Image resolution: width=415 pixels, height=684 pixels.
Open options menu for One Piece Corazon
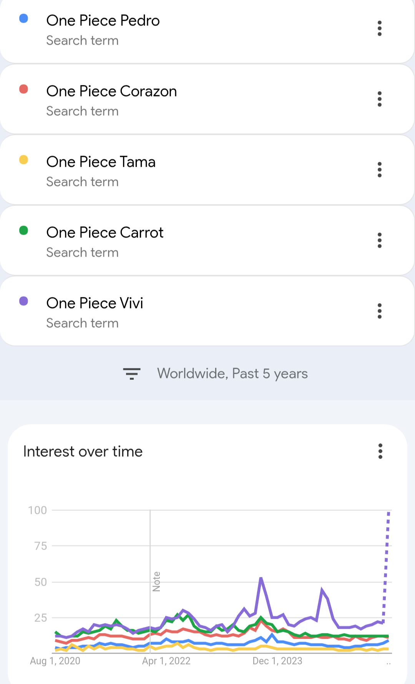pos(380,99)
